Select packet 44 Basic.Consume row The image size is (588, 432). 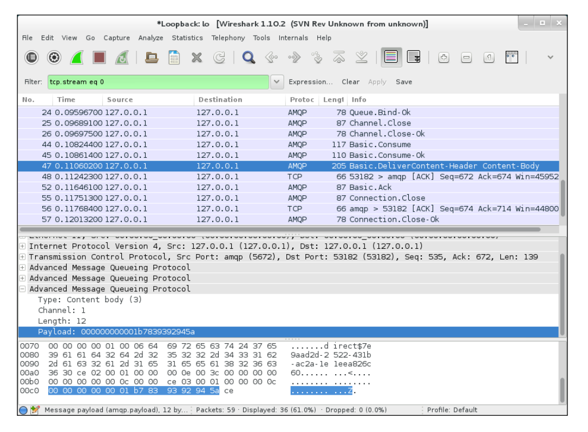click(289, 144)
